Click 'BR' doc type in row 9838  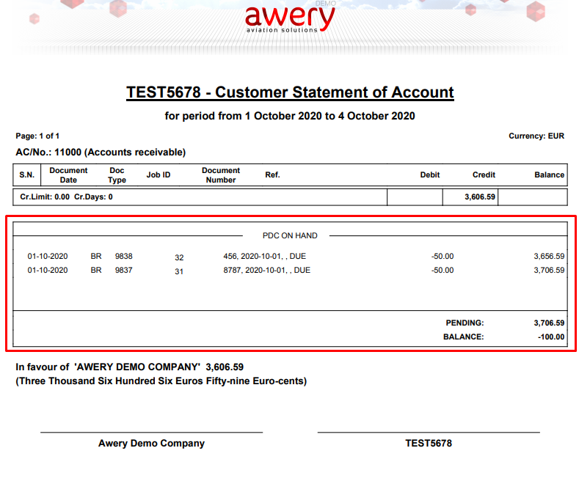coord(96,256)
